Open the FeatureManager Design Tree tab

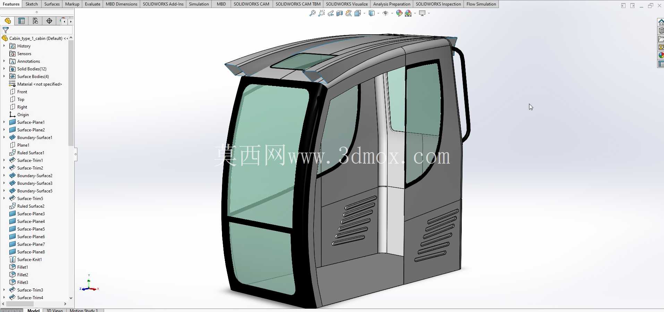coord(8,21)
